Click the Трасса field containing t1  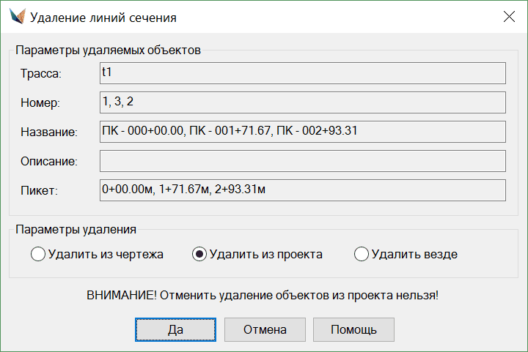302,73
